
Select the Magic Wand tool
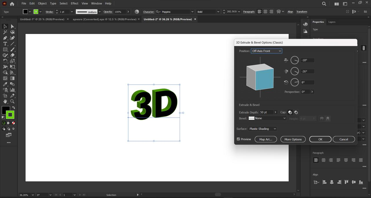(5, 32)
